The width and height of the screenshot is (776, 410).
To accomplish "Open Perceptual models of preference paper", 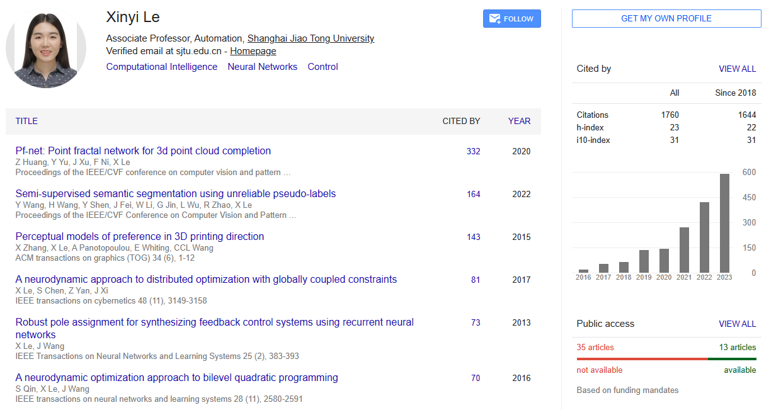I will (x=139, y=237).
